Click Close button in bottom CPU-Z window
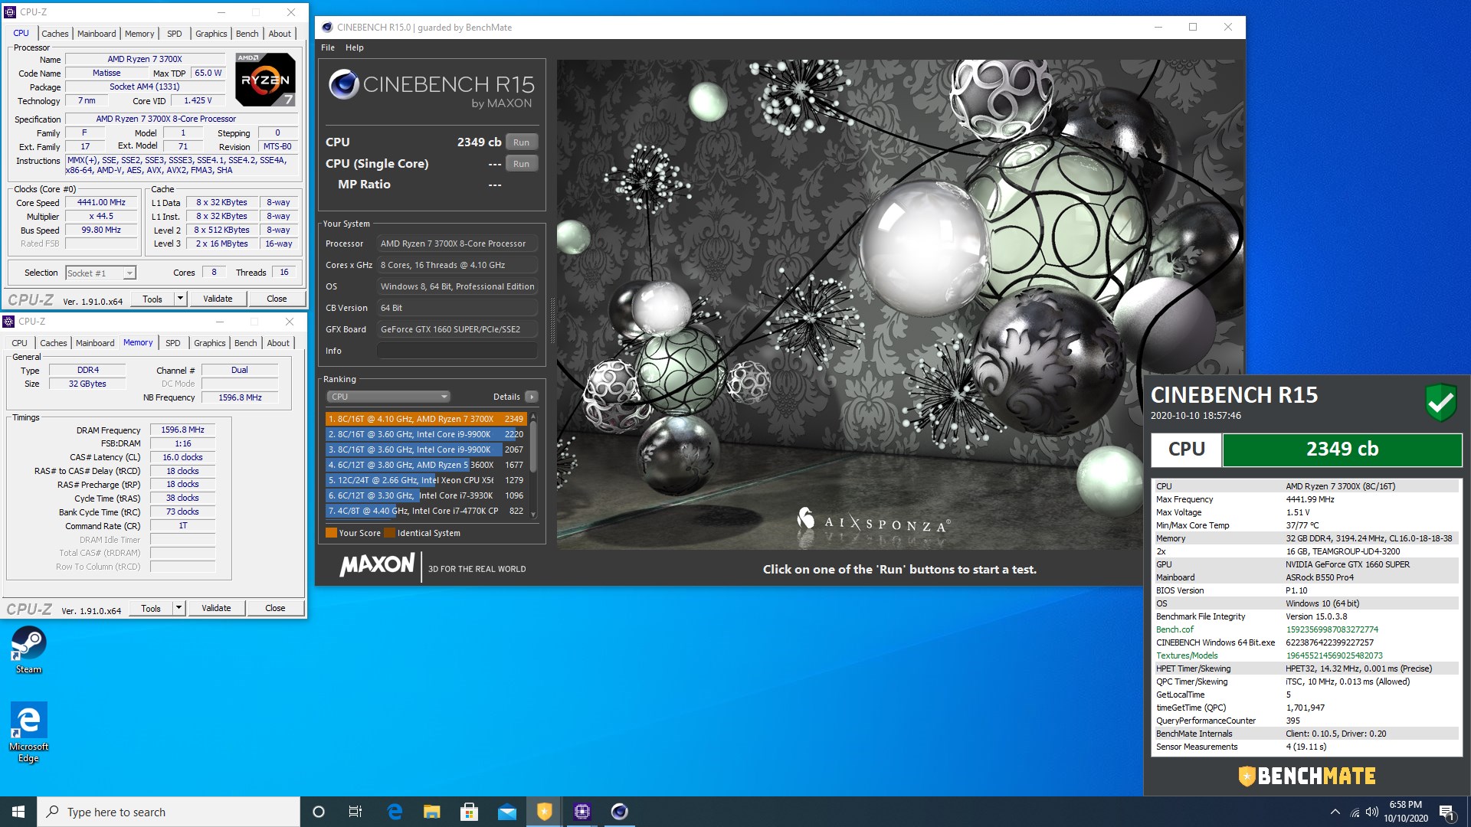The height and width of the screenshot is (827, 1471). pyautogui.click(x=275, y=608)
